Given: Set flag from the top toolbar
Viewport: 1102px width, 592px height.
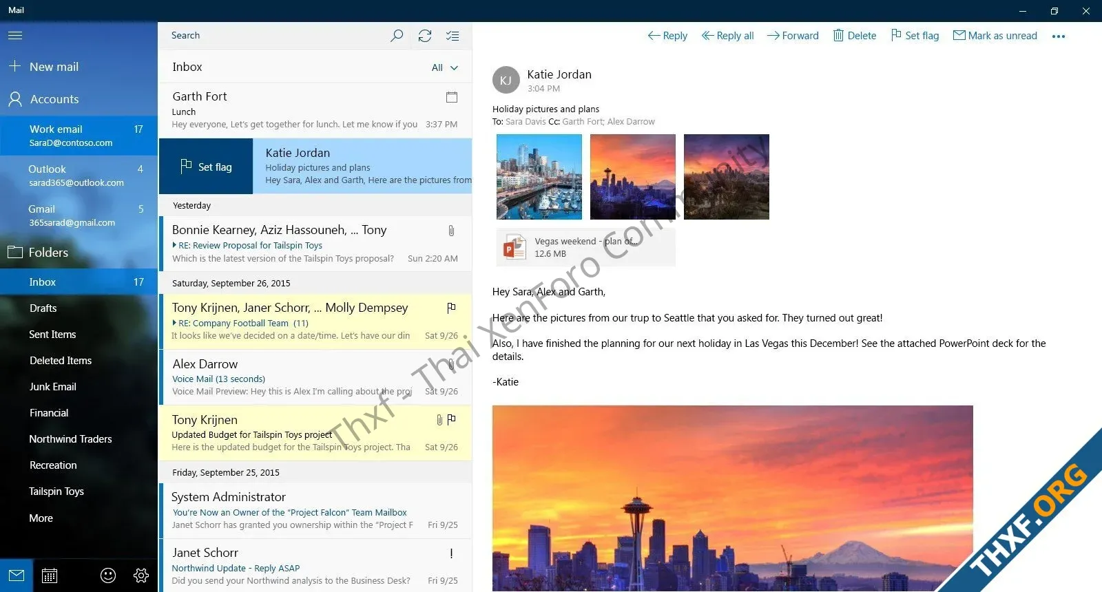Looking at the screenshot, I should (915, 36).
